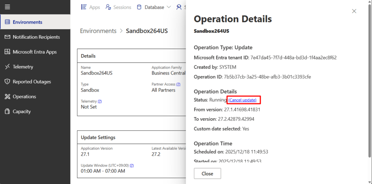Open the Apps toolbar item
Image resolution: width=372 pixels, height=184 pixels.
[90, 7]
